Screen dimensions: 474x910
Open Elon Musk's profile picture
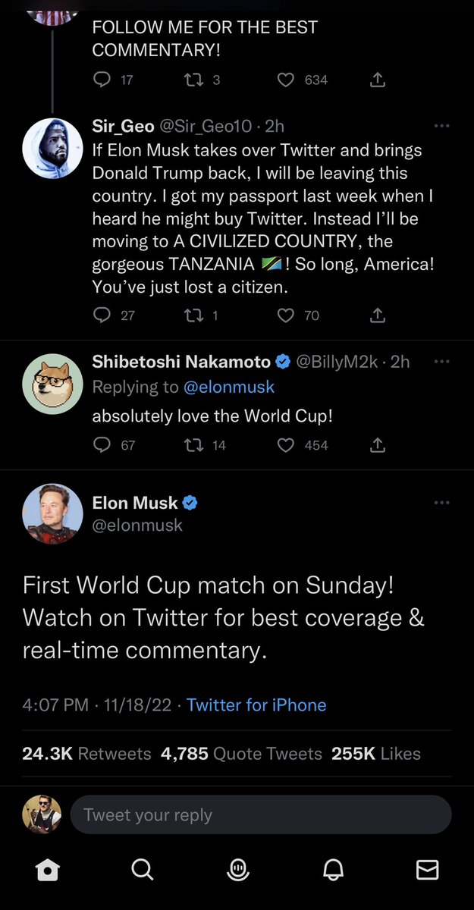pyautogui.click(x=52, y=513)
